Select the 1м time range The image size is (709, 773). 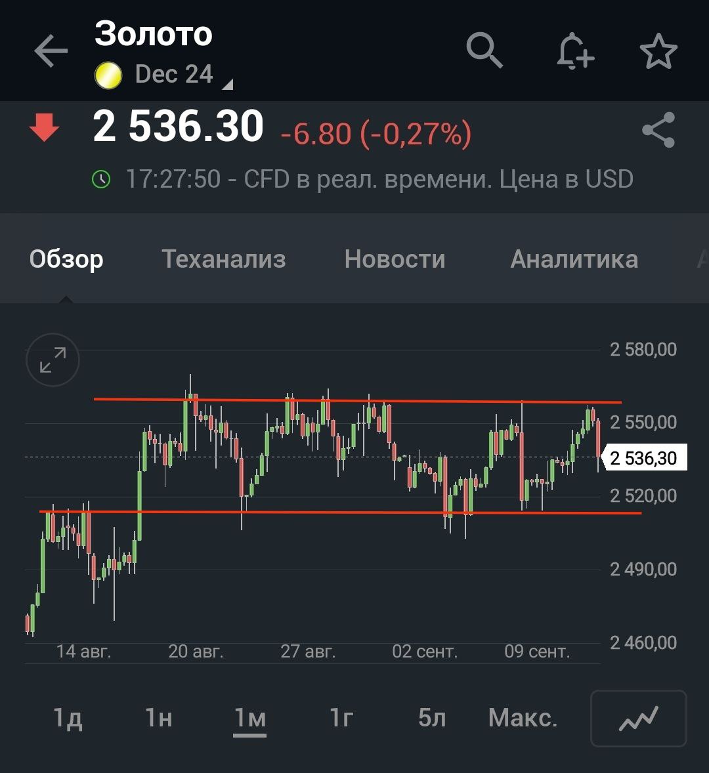click(x=250, y=719)
